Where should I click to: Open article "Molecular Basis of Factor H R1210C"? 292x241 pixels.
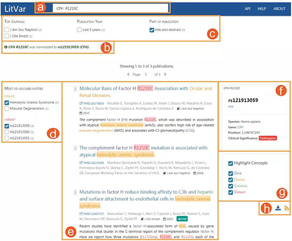145,92
